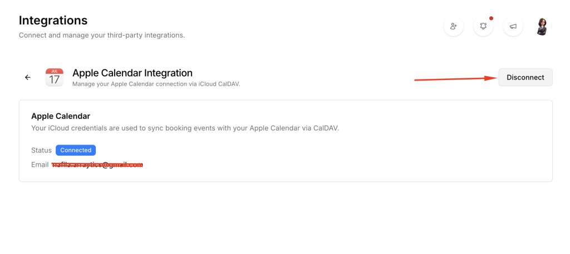Viewport: 570px width, 254px height.
Task: Click the Apple Calendar card heading
Action: [61, 116]
